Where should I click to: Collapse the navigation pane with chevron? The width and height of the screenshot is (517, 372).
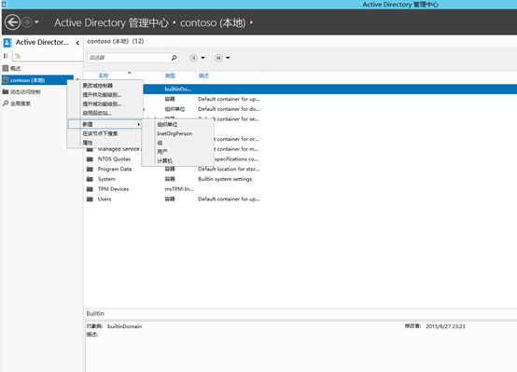(x=77, y=43)
